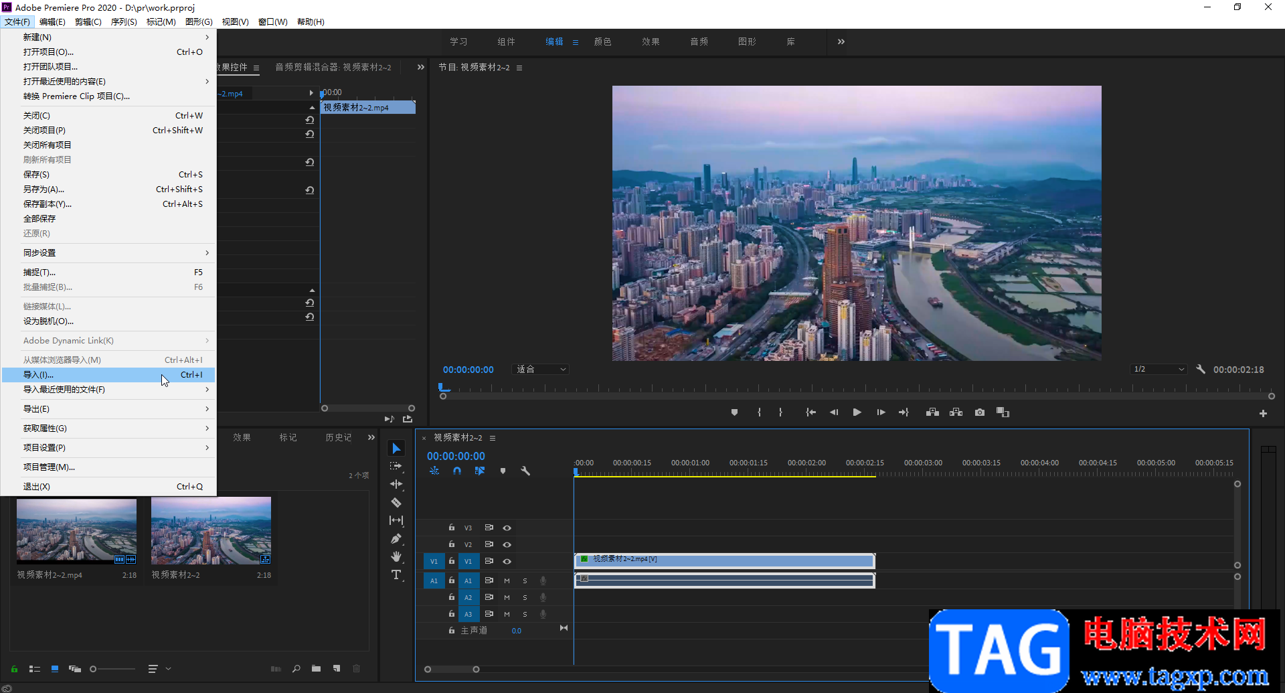Open the program monitor button editor plus
The image size is (1285, 693).
pyautogui.click(x=1263, y=414)
